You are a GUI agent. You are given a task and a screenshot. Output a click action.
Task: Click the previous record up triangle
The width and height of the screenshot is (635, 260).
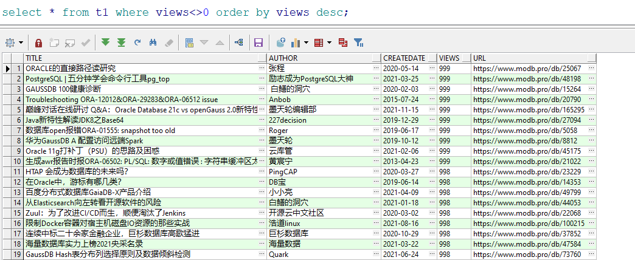[220, 43]
